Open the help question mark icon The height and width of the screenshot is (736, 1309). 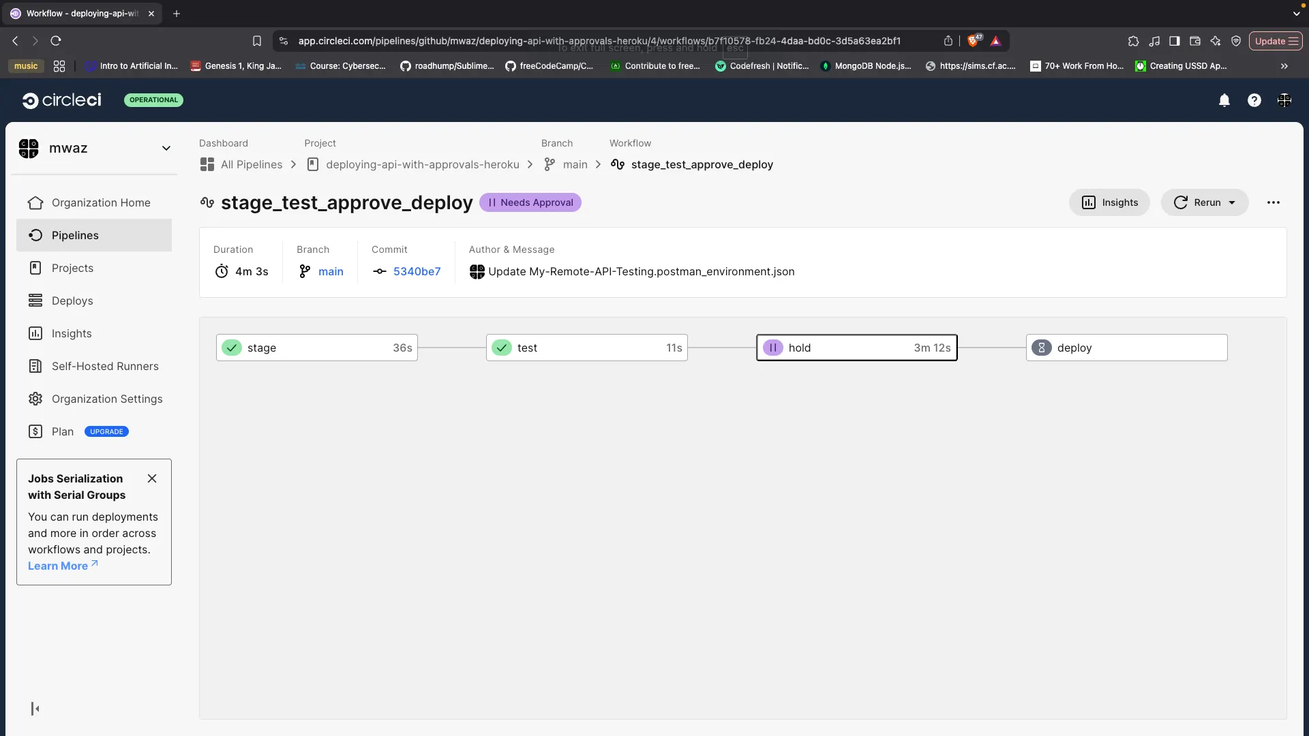tap(1254, 100)
